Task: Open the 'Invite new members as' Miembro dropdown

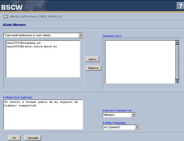Action: click(x=133, y=115)
